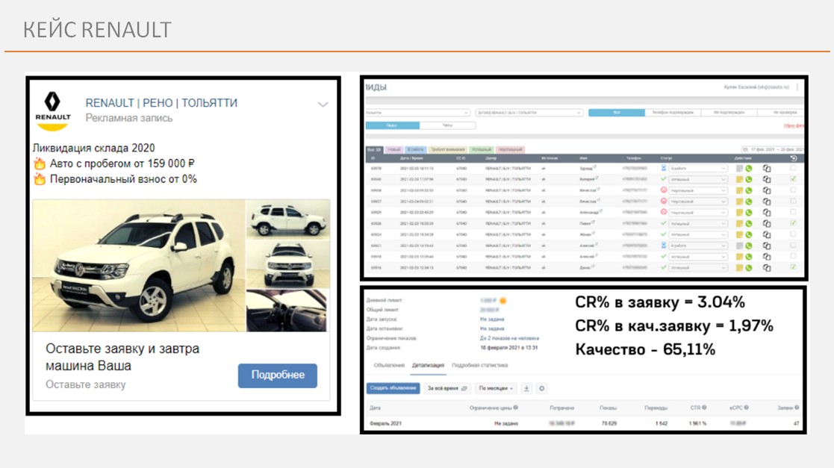Open the car interior thumbnail
This screenshot has width=834, height=468.
[287, 310]
